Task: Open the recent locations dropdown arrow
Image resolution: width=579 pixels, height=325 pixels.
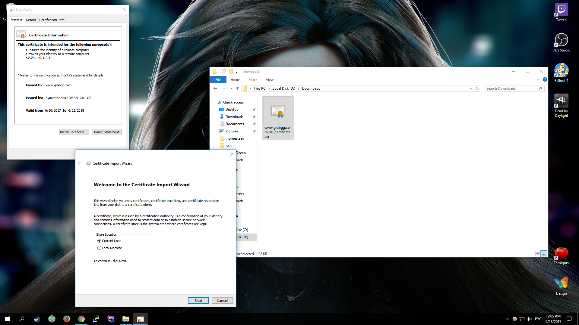Action: pos(231,88)
